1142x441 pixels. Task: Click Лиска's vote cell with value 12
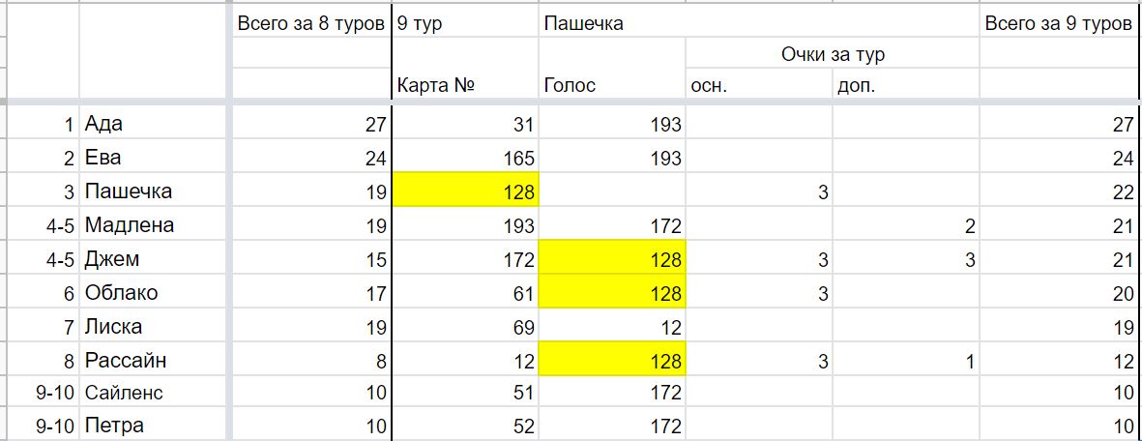coord(612,327)
